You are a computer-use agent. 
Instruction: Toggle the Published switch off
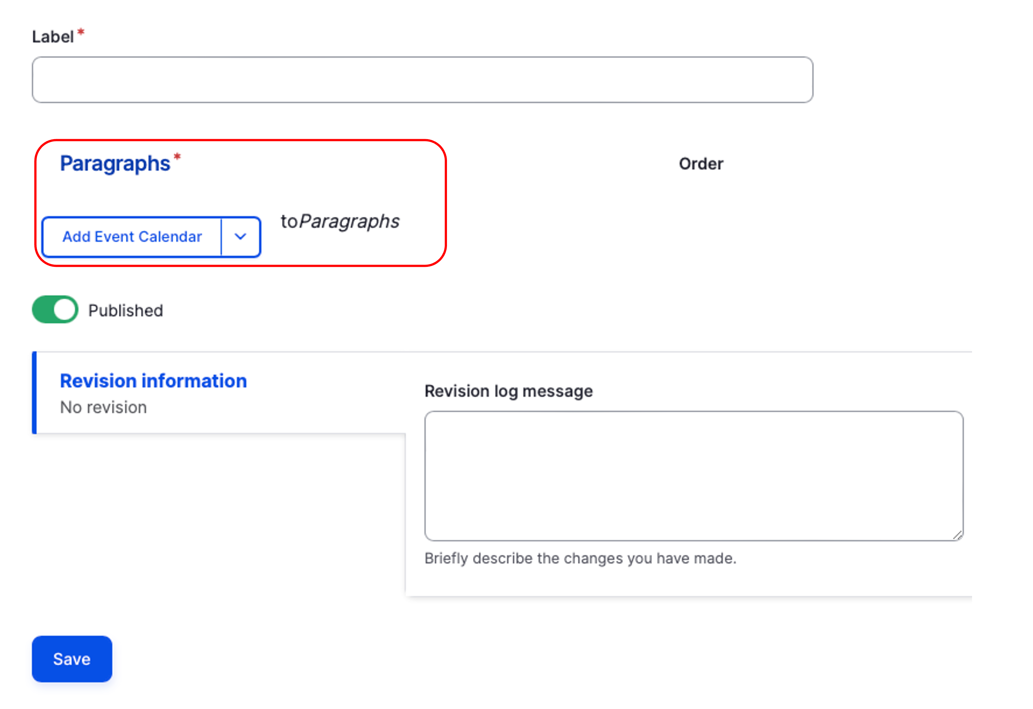pos(55,310)
